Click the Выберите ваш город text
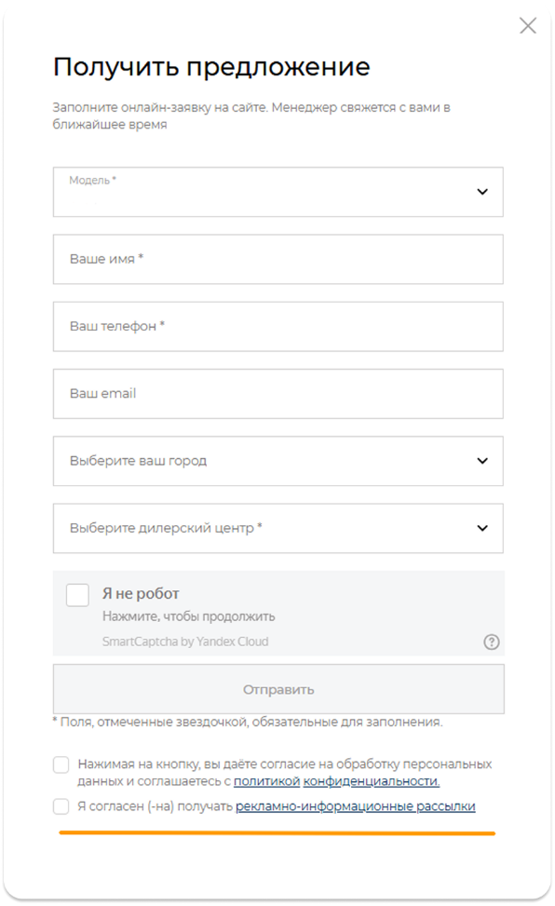555x906 pixels. pyautogui.click(x=138, y=461)
